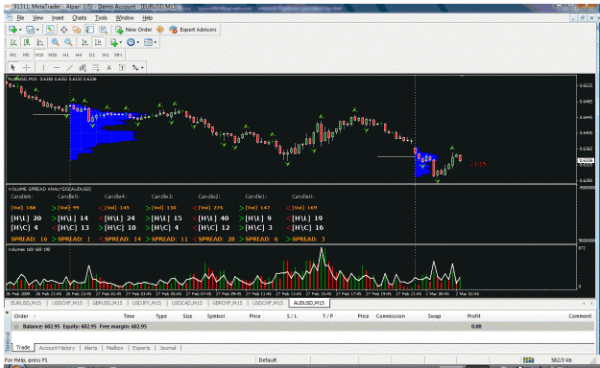Open the Indicators list icon
Viewport: 600px width, 368px height.
click(x=113, y=42)
